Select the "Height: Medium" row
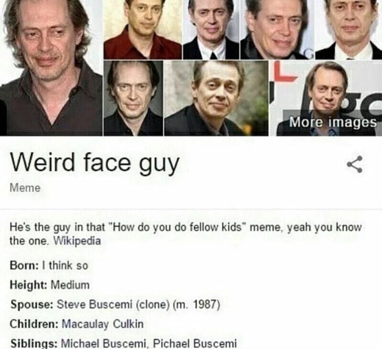Screen dimensions: 382x349 pos(50,285)
